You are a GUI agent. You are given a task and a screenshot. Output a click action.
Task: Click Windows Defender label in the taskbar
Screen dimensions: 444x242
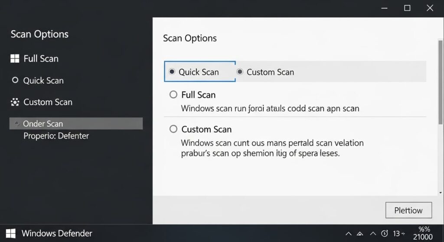click(x=57, y=233)
